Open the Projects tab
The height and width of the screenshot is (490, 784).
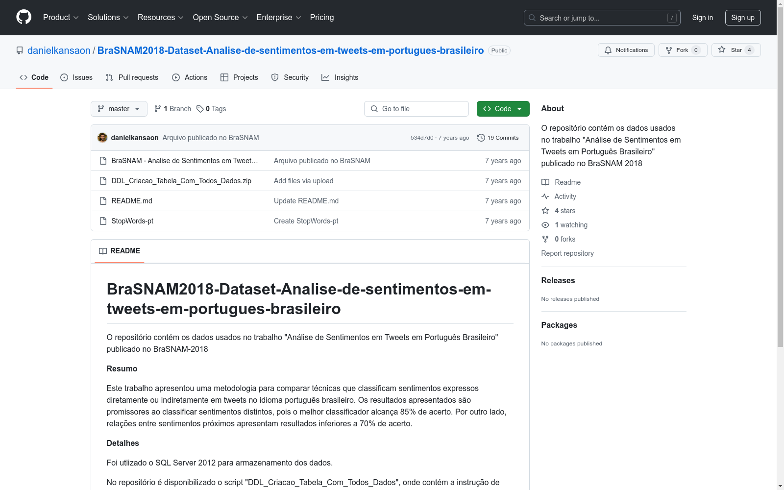[239, 77]
